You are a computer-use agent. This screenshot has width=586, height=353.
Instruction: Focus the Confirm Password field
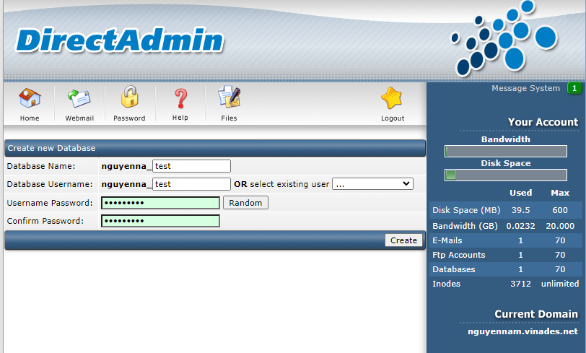pyautogui.click(x=160, y=221)
